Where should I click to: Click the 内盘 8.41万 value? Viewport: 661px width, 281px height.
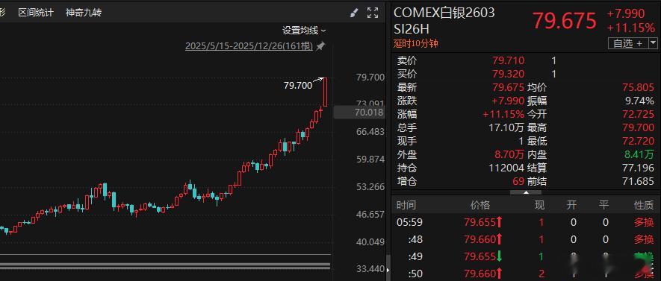[640, 154]
